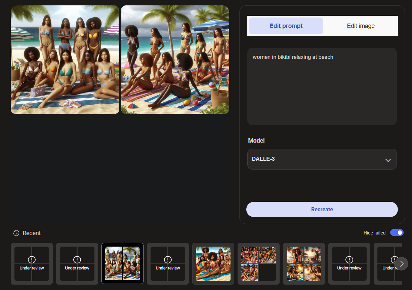This screenshot has width=412, height=290.
Task: Click the Recent section label
Action: pyautogui.click(x=32, y=233)
